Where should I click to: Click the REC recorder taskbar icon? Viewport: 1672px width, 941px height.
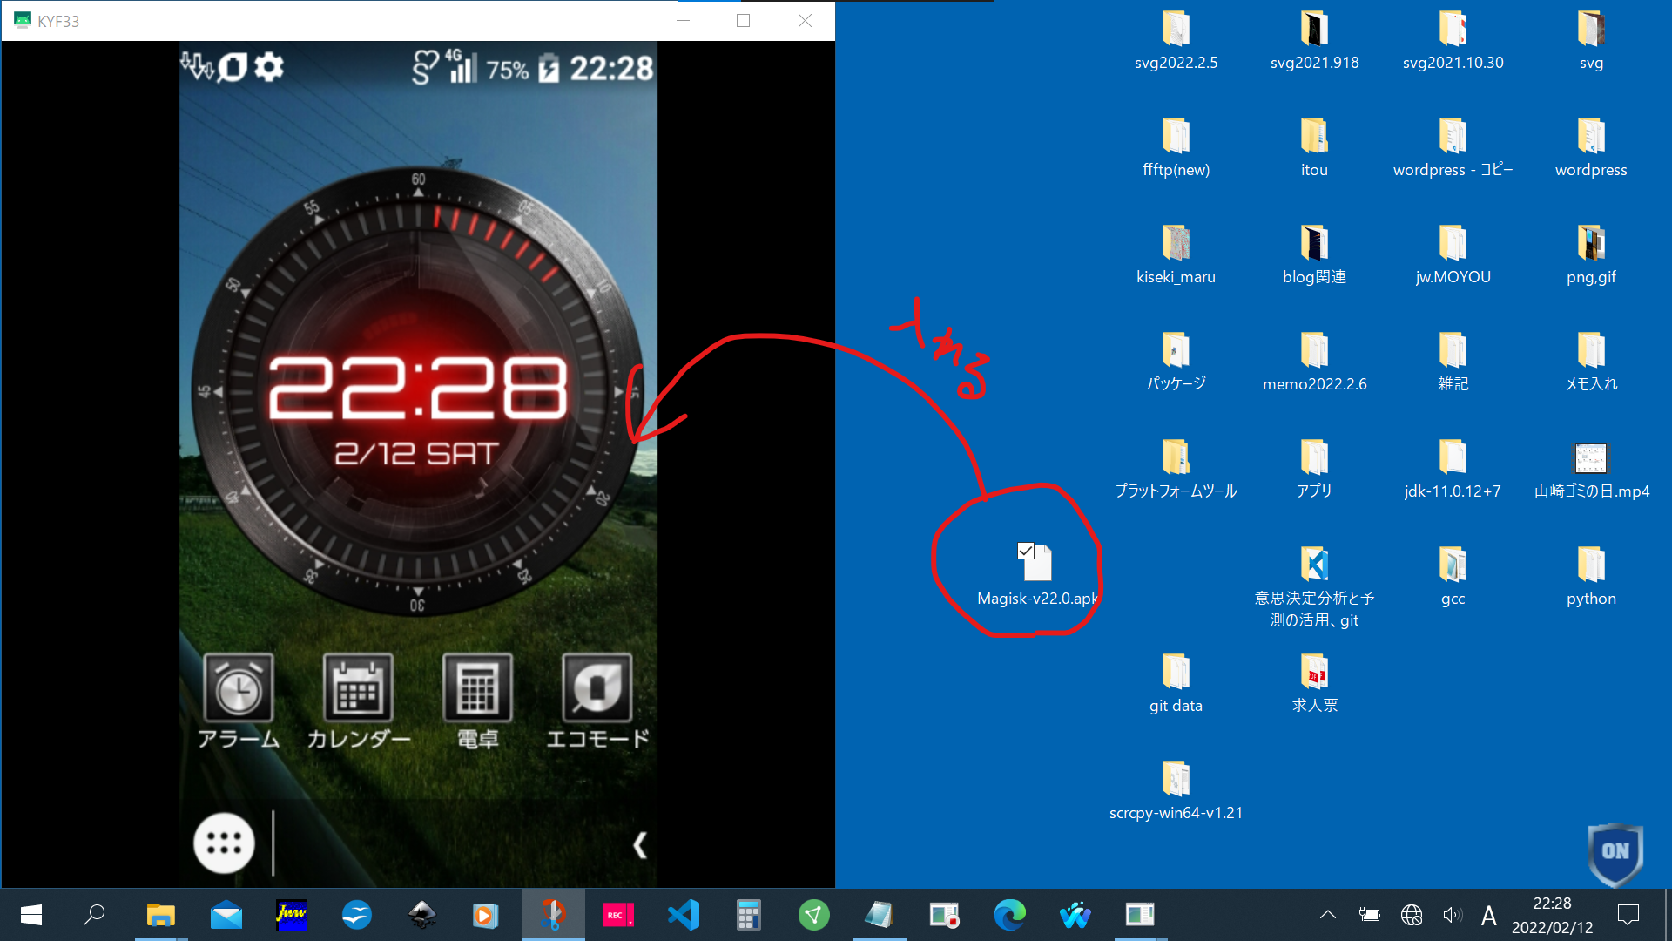point(617,915)
